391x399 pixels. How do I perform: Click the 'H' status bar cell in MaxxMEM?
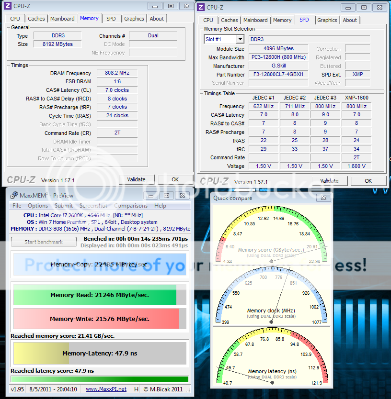137,389
